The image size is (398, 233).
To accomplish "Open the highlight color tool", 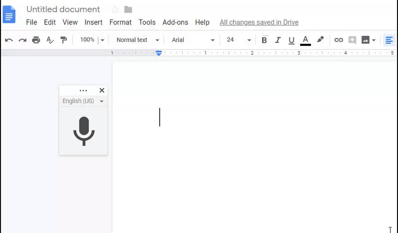I will [x=320, y=40].
